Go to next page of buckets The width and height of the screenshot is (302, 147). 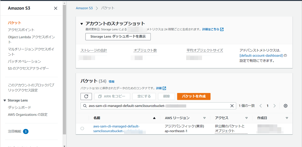pyautogui.click(x=275, y=106)
